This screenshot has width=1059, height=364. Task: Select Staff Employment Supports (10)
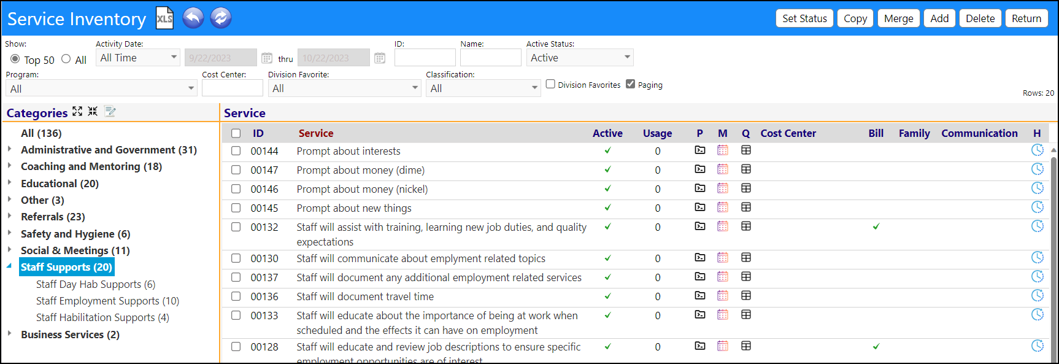pyautogui.click(x=107, y=301)
